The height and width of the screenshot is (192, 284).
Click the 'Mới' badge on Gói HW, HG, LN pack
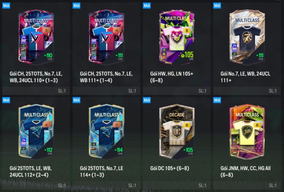[x=147, y=5]
